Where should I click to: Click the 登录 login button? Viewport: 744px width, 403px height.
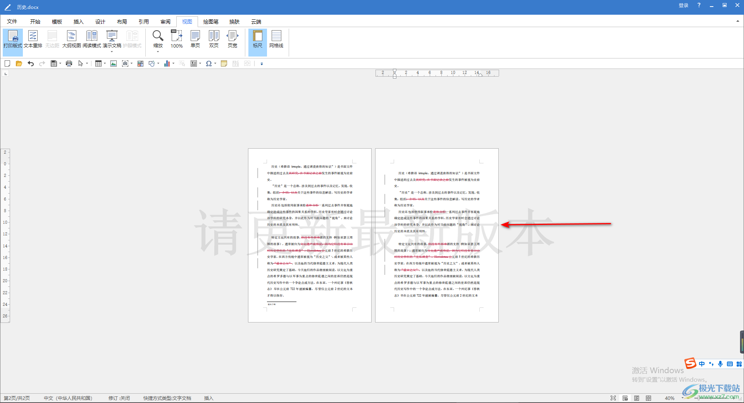pos(684,5)
